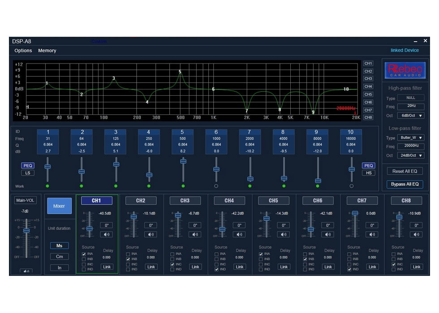This screenshot has width=439, height=313.
Task: Click the 20000Hz low-pass frequency field
Action: tap(411, 146)
